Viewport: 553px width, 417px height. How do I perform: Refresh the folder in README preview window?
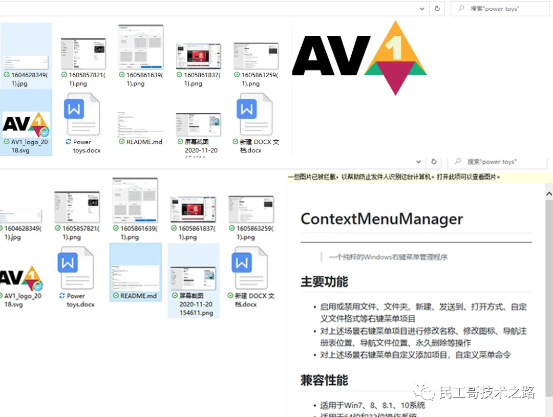click(x=434, y=162)
